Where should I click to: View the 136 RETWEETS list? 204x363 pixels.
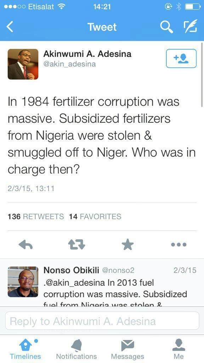[36, 217]
